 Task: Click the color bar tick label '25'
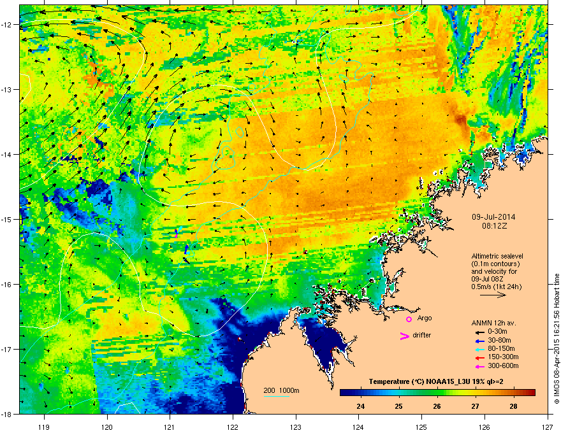(x=399, y=406)
